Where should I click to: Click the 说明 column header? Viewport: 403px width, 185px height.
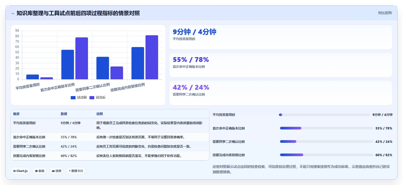99,114
